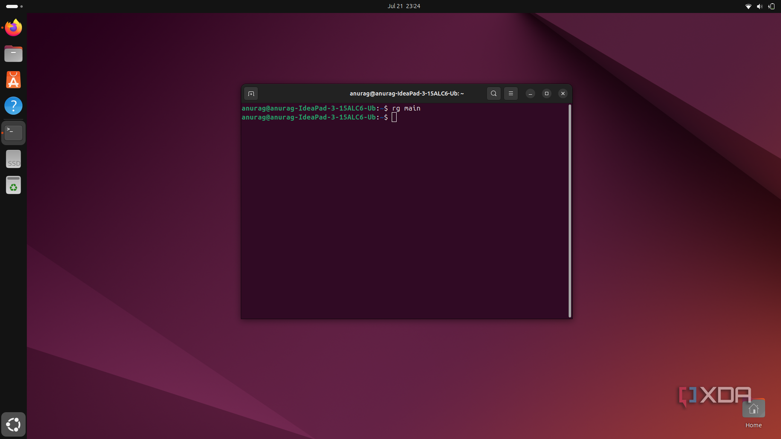The height and width of the screenshot is (439, 781).
Task: Open the Trash from the dock
Action: pyautogui.click(x=13, y=185)
